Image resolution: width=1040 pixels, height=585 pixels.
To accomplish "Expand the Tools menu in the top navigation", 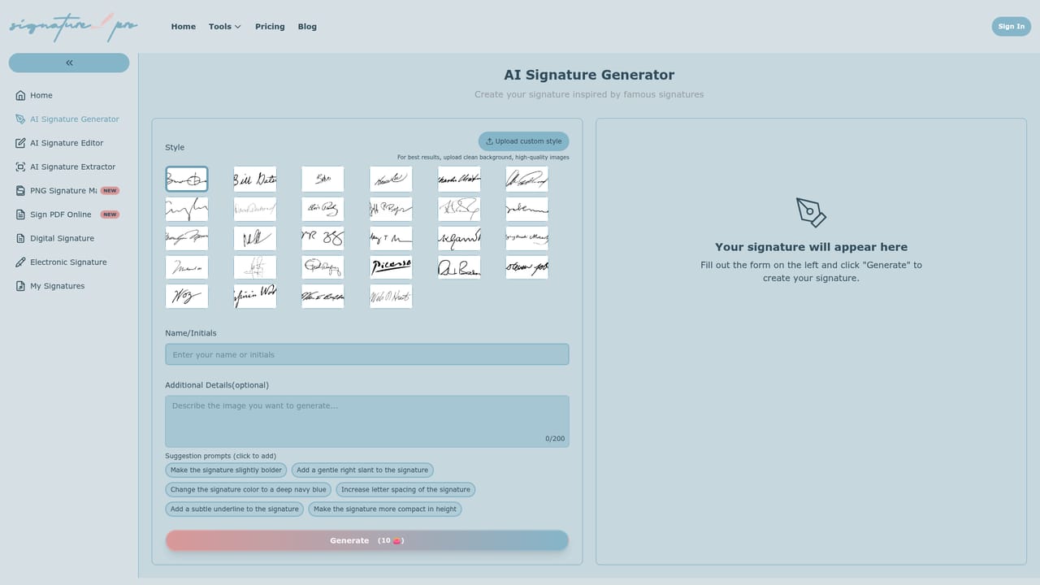I will [x=225, y=27].
